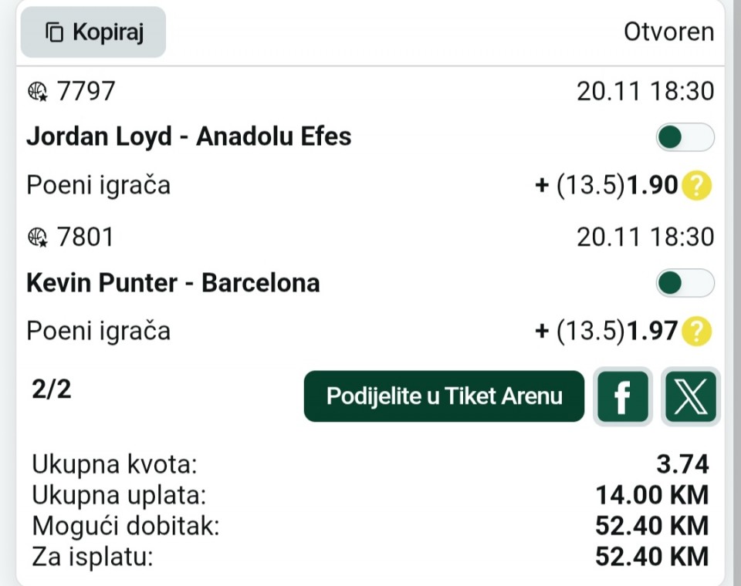Open help icon next to 1.97 odds

[x=696, y=332]
